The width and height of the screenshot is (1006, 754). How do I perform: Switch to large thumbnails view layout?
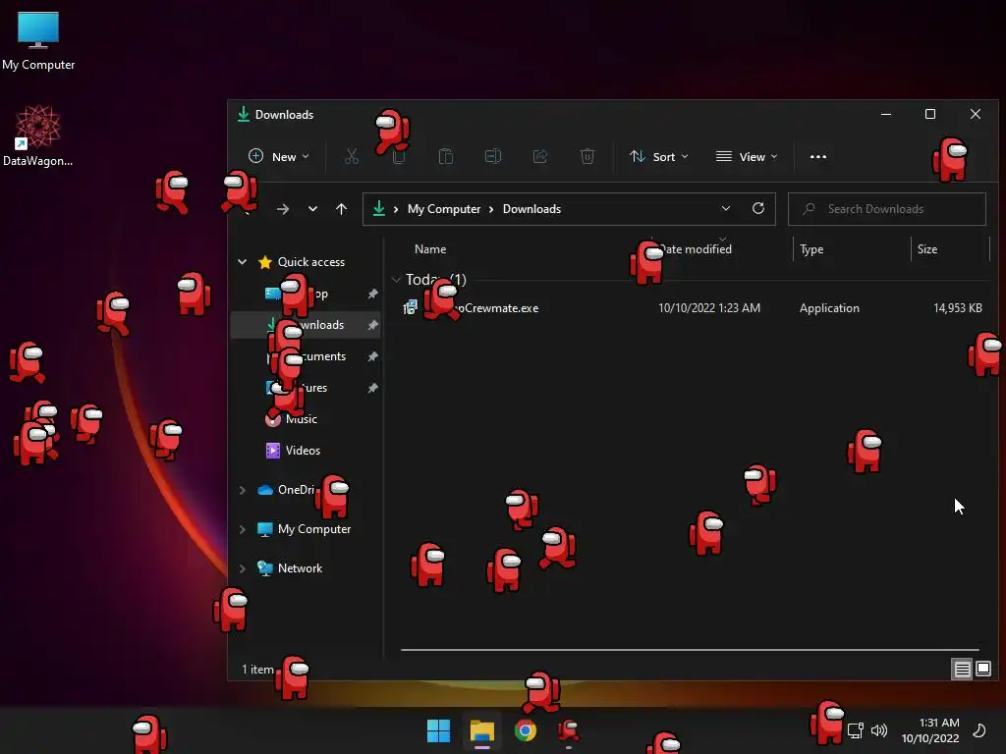pyautogui.click(x=982, y=670)
